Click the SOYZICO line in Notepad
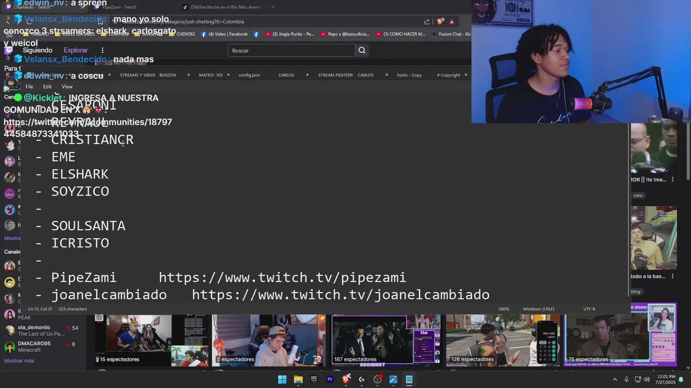This screenshot has height=388, width=691. (x=80, y=191)
